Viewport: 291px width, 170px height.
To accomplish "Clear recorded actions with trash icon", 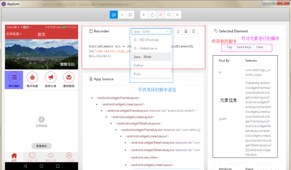I will (x=193, y=31).
